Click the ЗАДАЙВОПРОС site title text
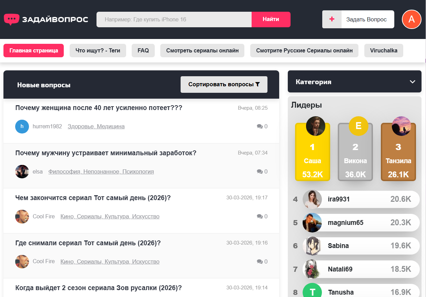Screen dimensions: 426x297 pos(55,19)
